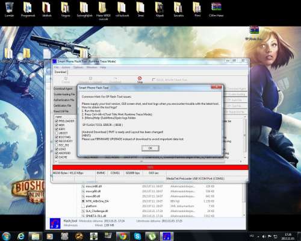Click the Flash Tool taskbar icon
The height and width of the screenshot is (241, 301).
click(167, 236)
